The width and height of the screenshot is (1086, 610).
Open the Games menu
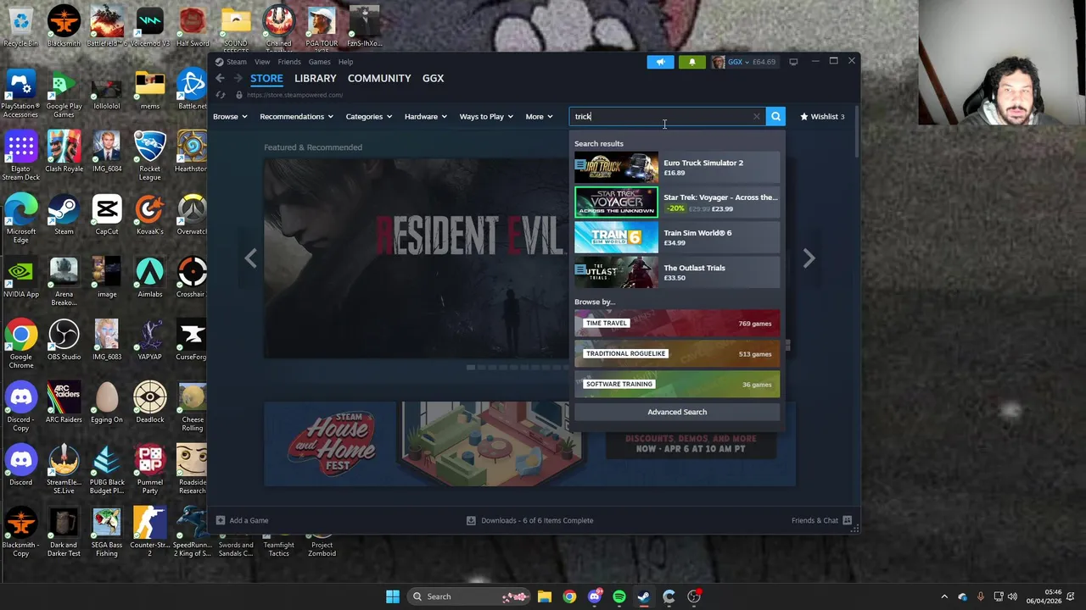(x=319, y=62)
